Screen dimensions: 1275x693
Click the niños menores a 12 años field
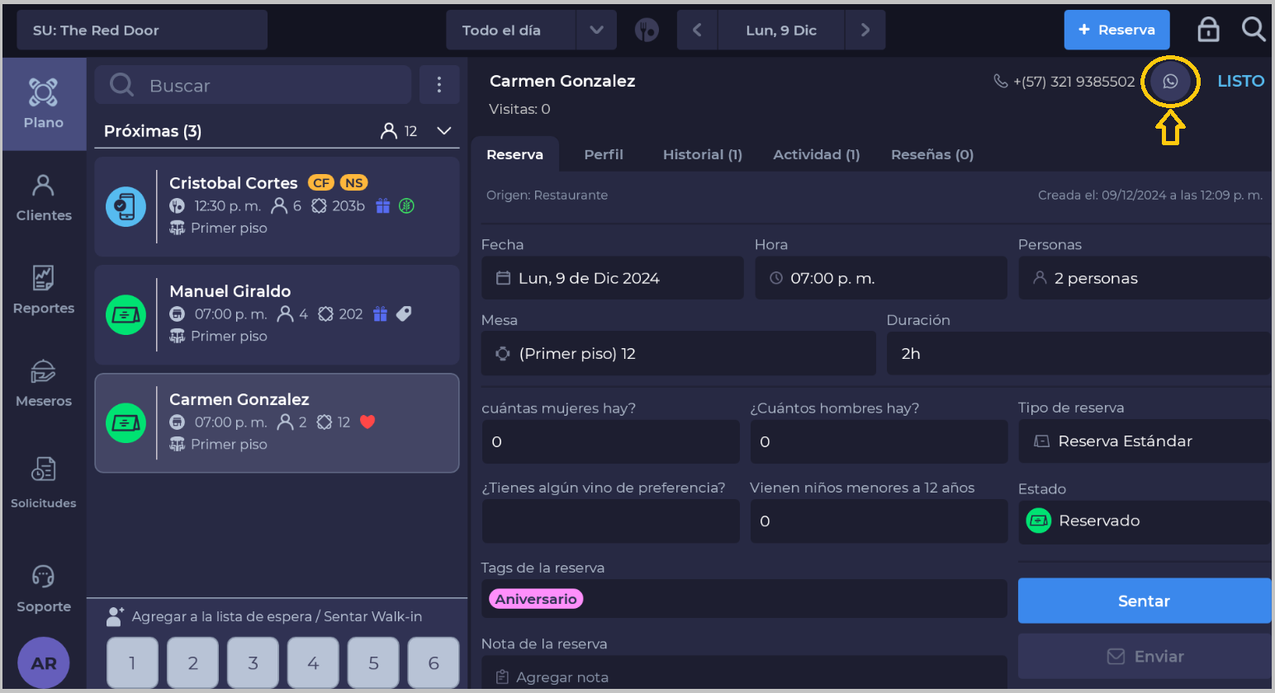879,521
